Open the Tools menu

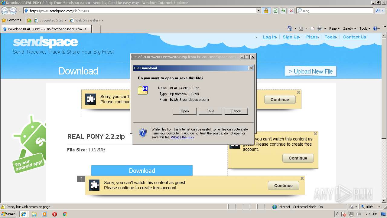pyautogui.click(x=365, y=28)
